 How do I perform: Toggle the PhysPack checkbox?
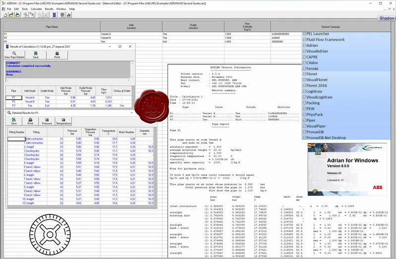click(304, 114)
